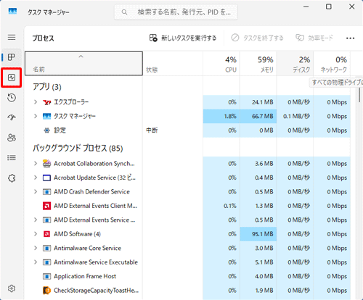The image size is (363, 300).
Task: Click the Antimalware Service Executable icon
Action: point(46,262)
